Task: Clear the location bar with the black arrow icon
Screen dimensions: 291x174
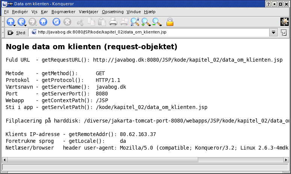Action: [10, 33]
